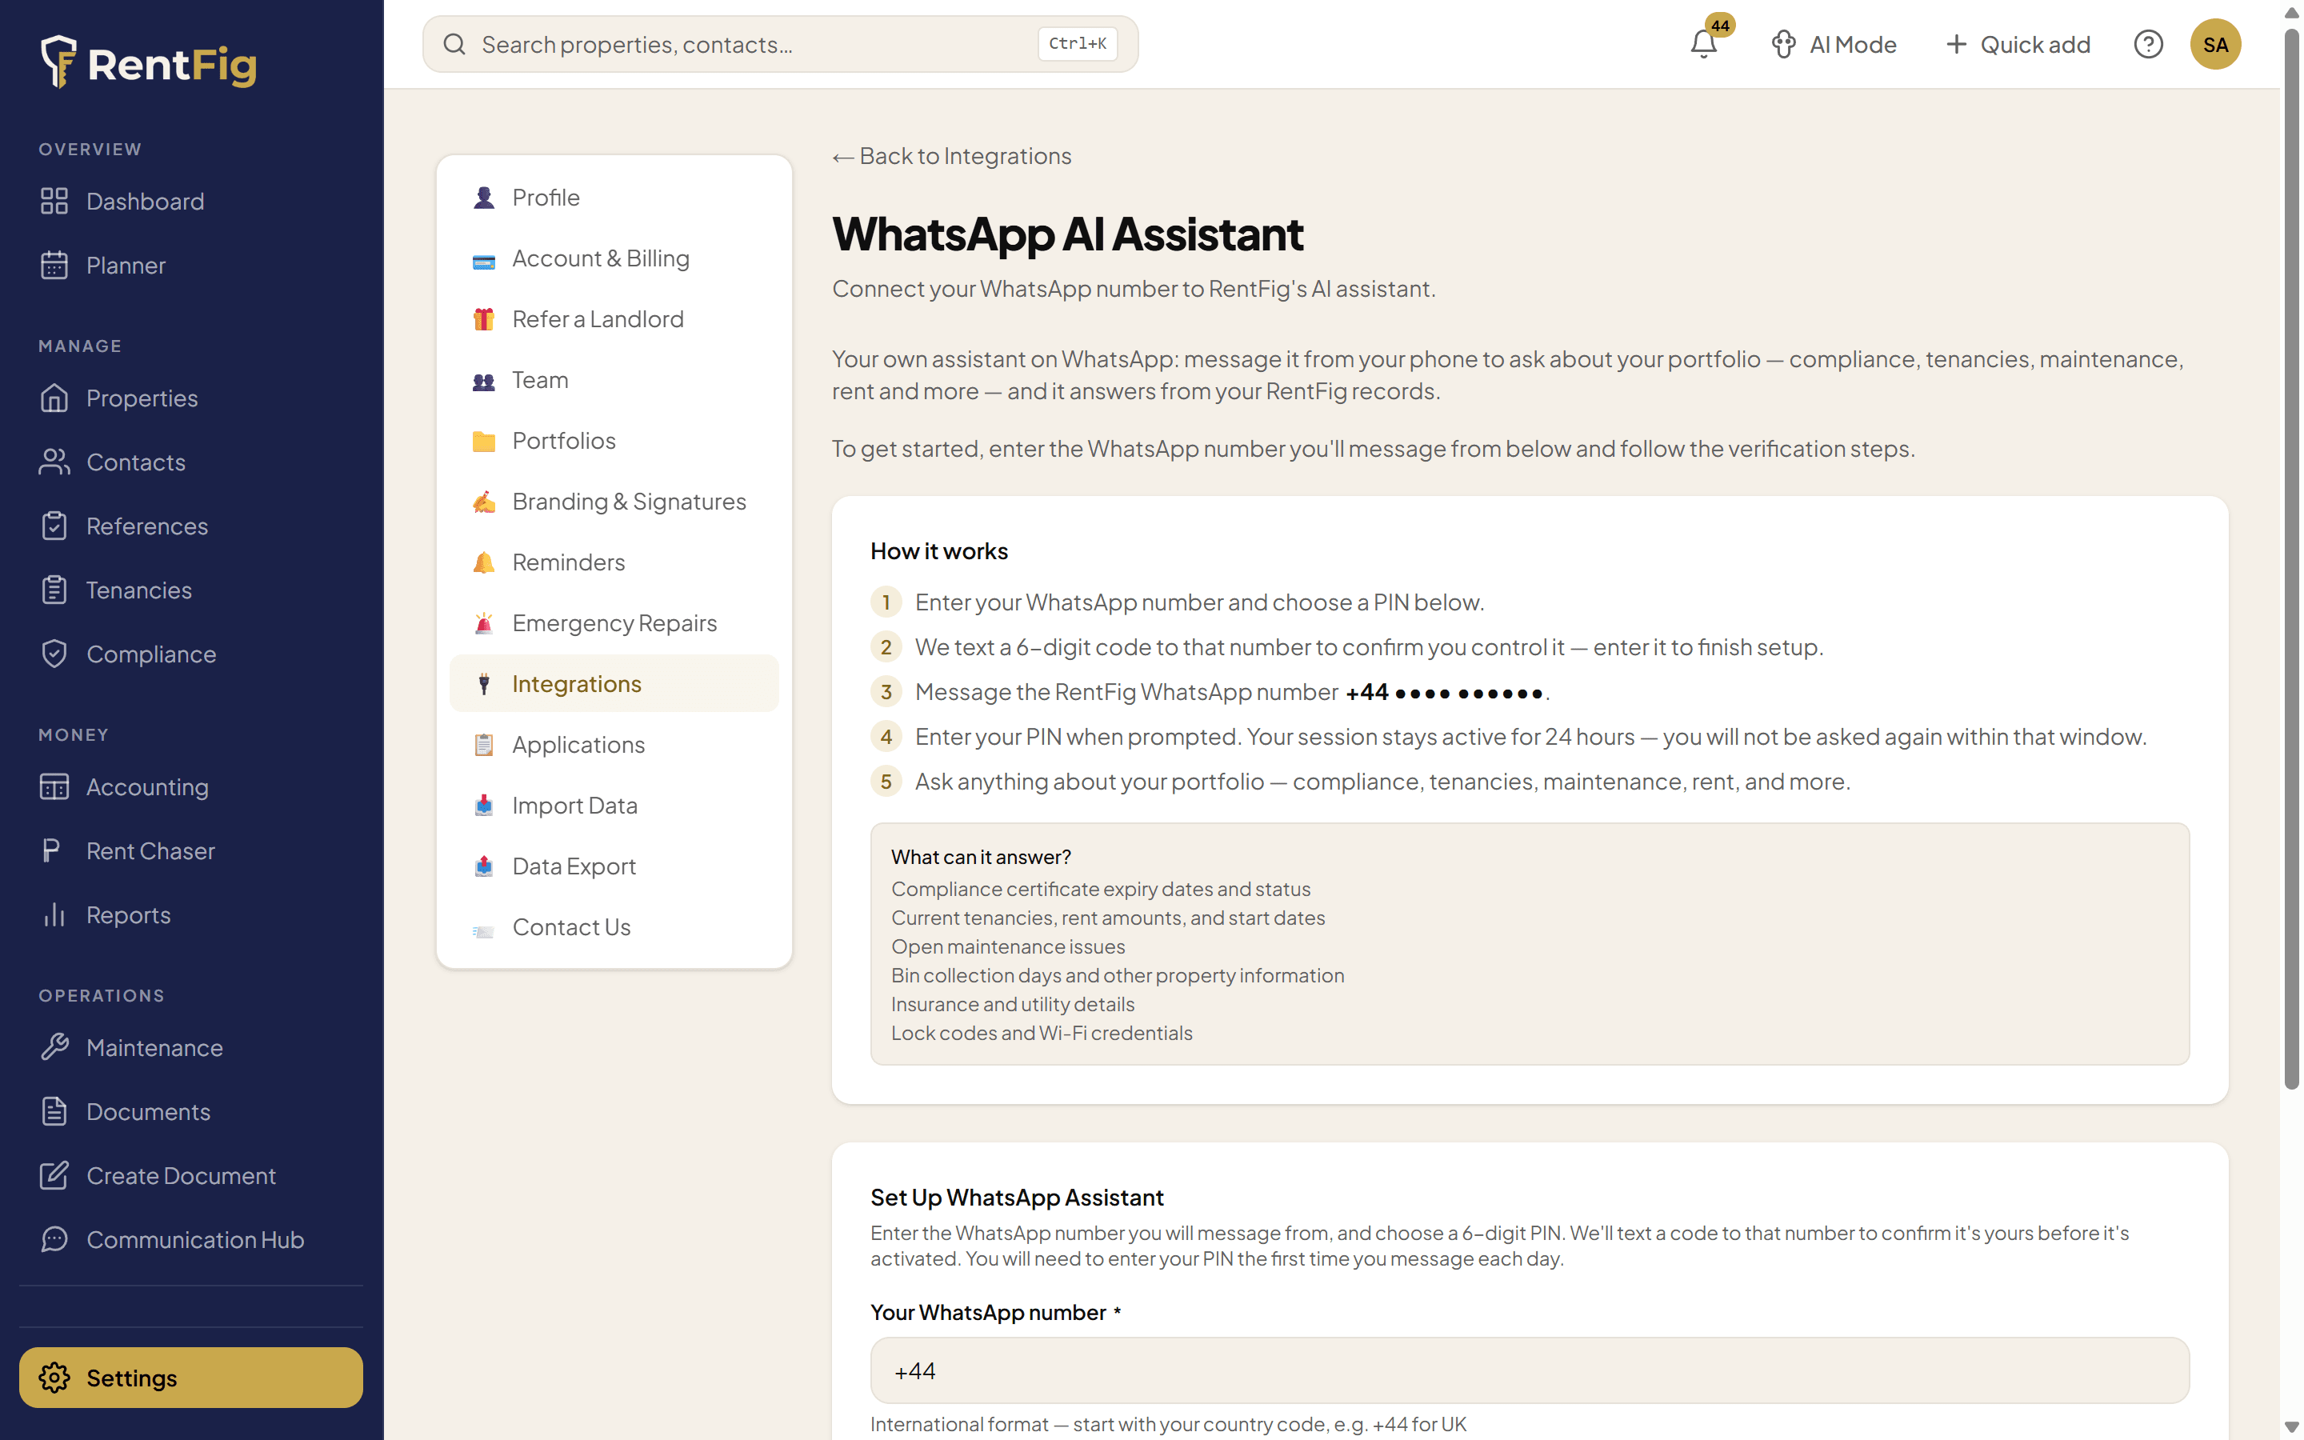
Task: Open Team settings
Action: point(614,380)
